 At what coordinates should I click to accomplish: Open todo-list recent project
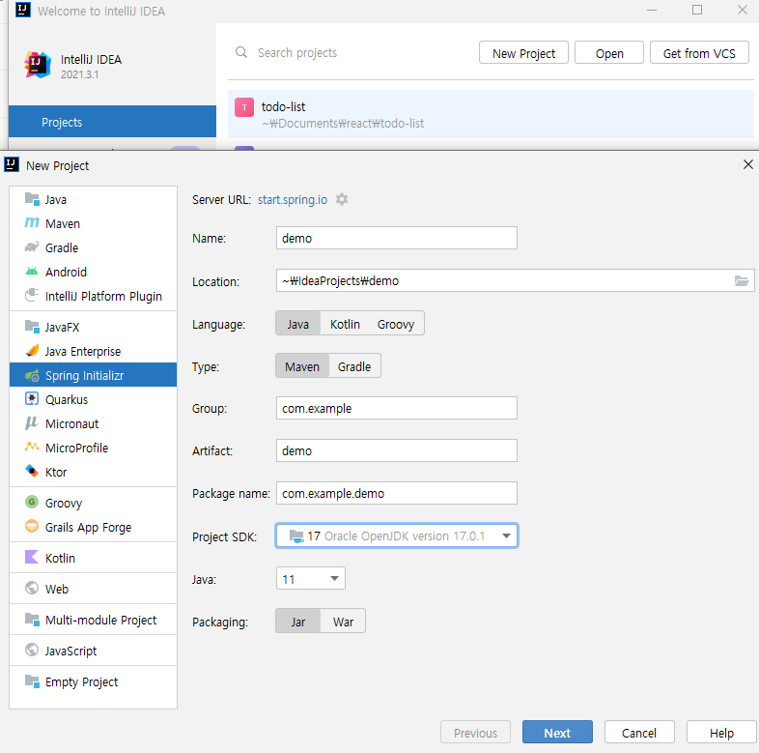pos(491,114)
